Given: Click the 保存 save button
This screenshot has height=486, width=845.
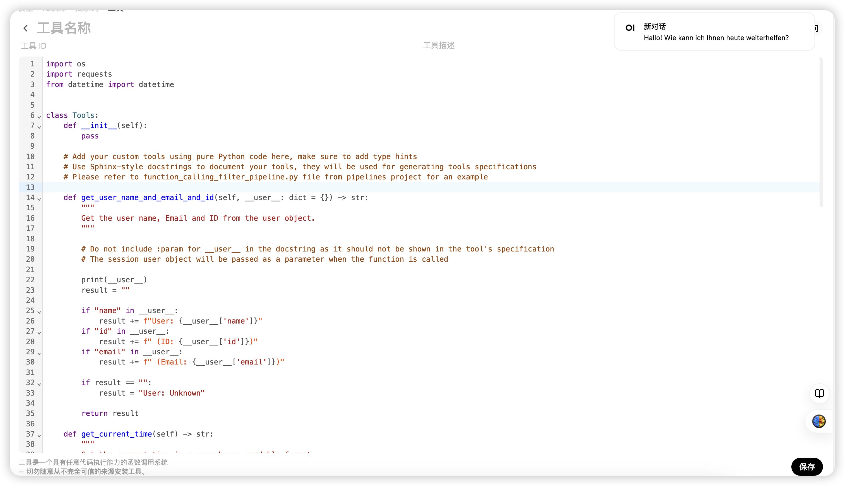Looking at the screenshot, I should [x=807, y=466].
